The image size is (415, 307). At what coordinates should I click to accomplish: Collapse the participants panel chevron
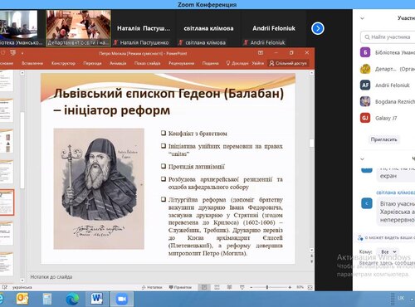point(362,18)
